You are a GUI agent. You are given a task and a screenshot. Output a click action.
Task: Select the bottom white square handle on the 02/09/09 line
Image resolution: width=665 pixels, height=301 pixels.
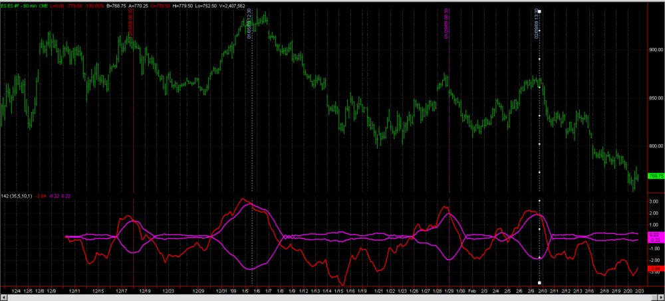click(539, 282)
